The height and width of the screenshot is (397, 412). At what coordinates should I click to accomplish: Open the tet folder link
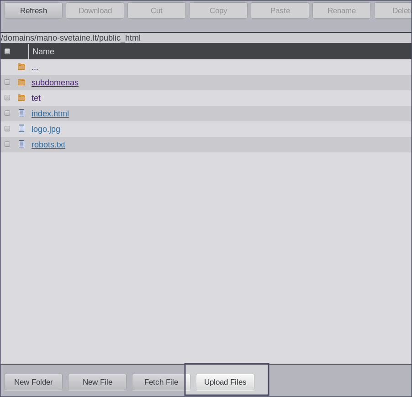[x=36, y=98]
